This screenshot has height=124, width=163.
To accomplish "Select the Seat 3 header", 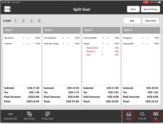I will 101,30.
